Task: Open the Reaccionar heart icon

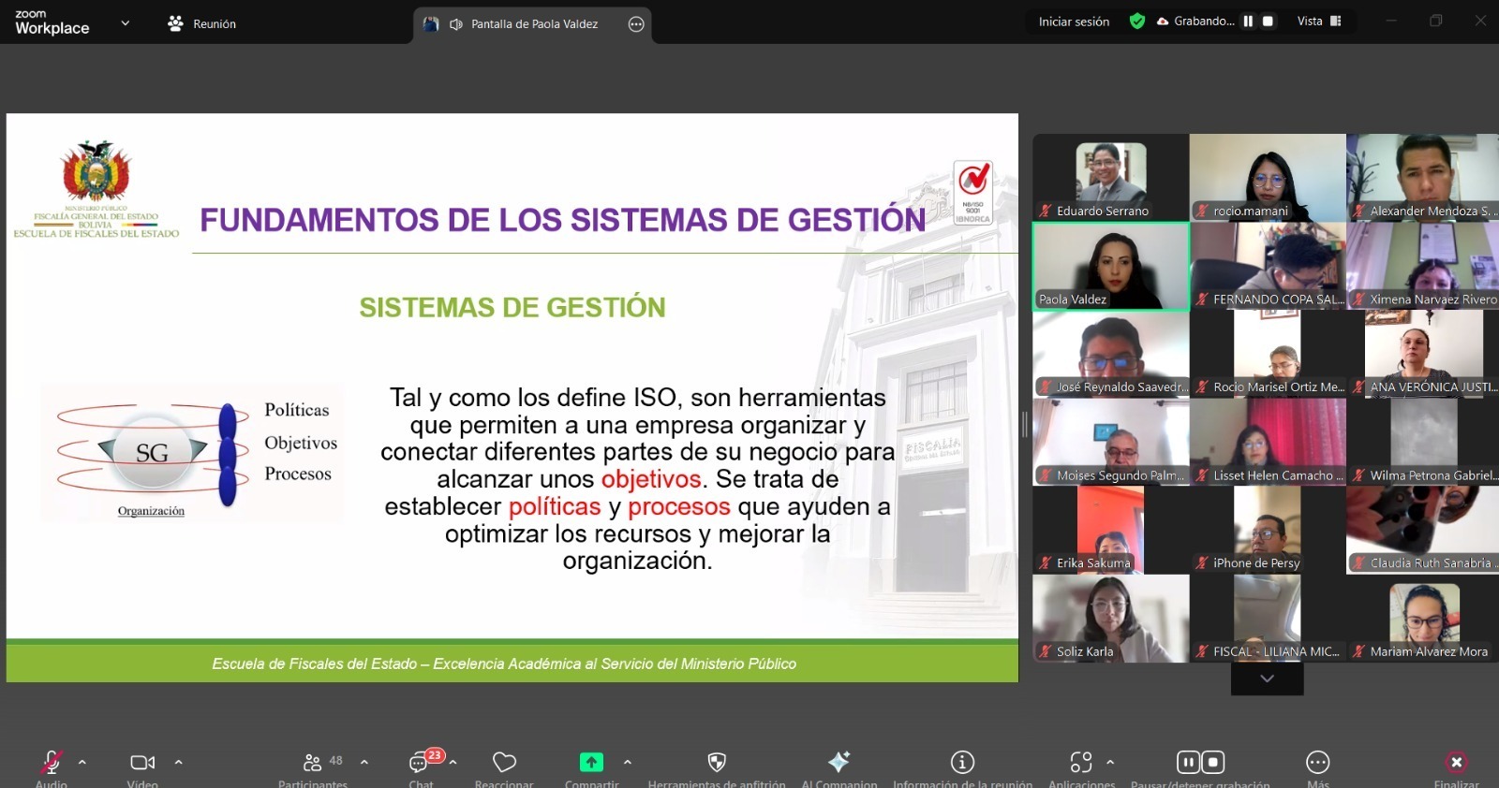Action: click(504, 763)
